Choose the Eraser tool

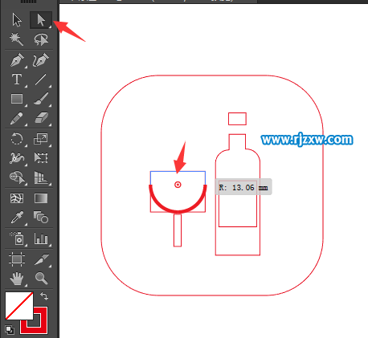(x=41, y=118)
